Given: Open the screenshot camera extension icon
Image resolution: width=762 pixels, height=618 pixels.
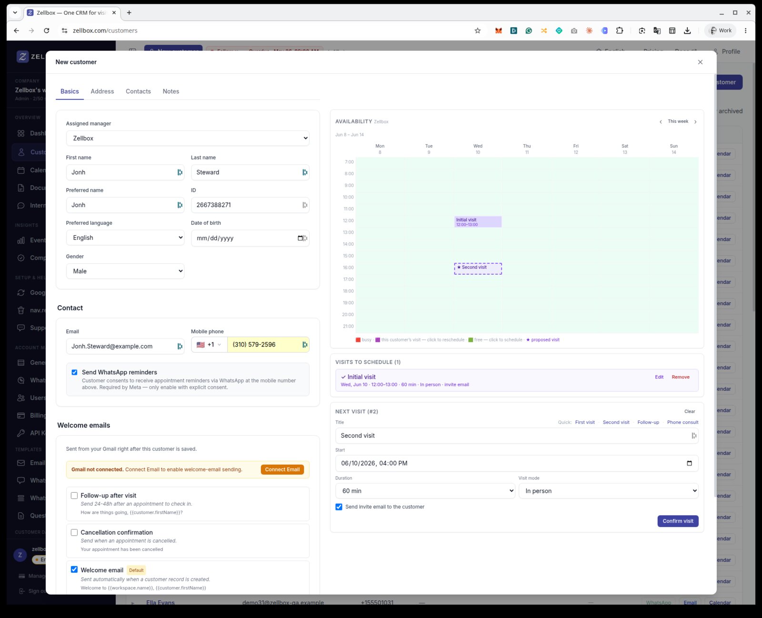Looking at the screenshot, I should (574, 30).
